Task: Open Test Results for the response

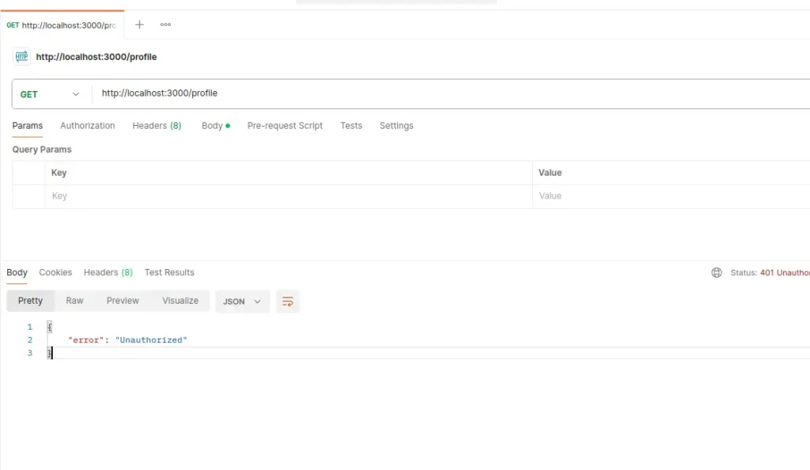Action: click(168, 272)
